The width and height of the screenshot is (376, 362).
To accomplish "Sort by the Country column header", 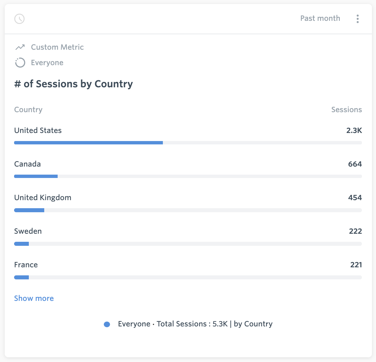I will [28, 109].
